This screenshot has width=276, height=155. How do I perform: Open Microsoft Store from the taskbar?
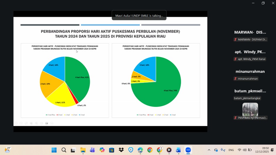click(112, 150)
